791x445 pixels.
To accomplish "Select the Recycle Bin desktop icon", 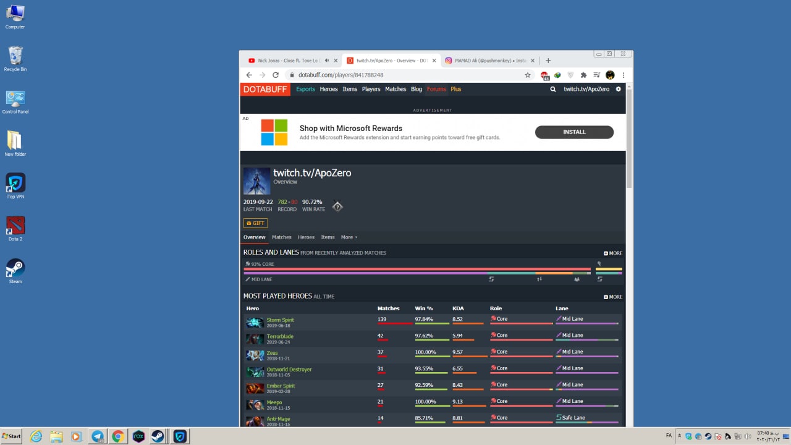I will coord(15,59).
